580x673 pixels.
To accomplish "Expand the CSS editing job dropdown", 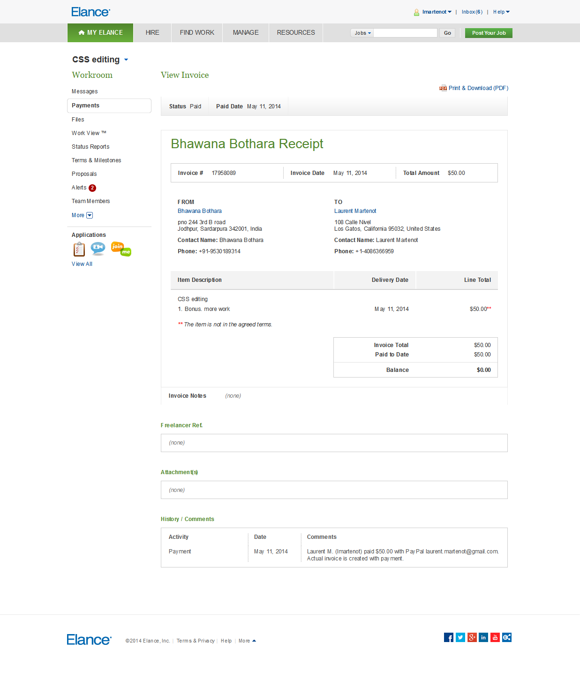I will (x=126, y=60).
